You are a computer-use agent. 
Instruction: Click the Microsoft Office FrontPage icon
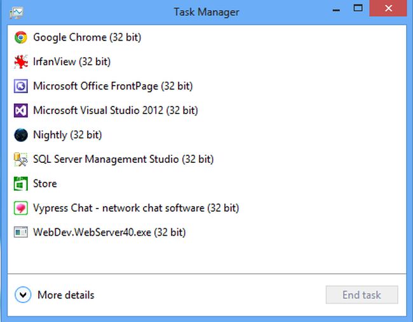point(21,86)
